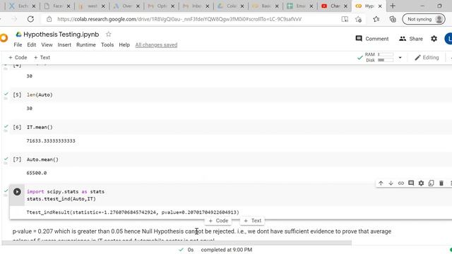452x254 pixels.
Task: Open Colab settings gear
Action: [434, 39]
